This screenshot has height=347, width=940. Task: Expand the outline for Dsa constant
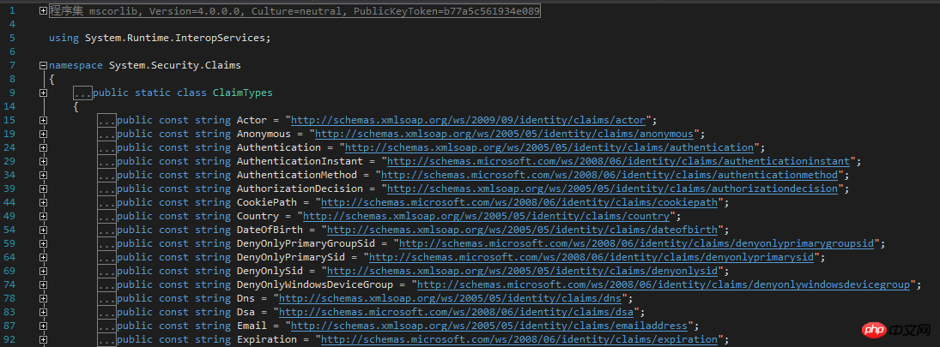pos(43,312)
